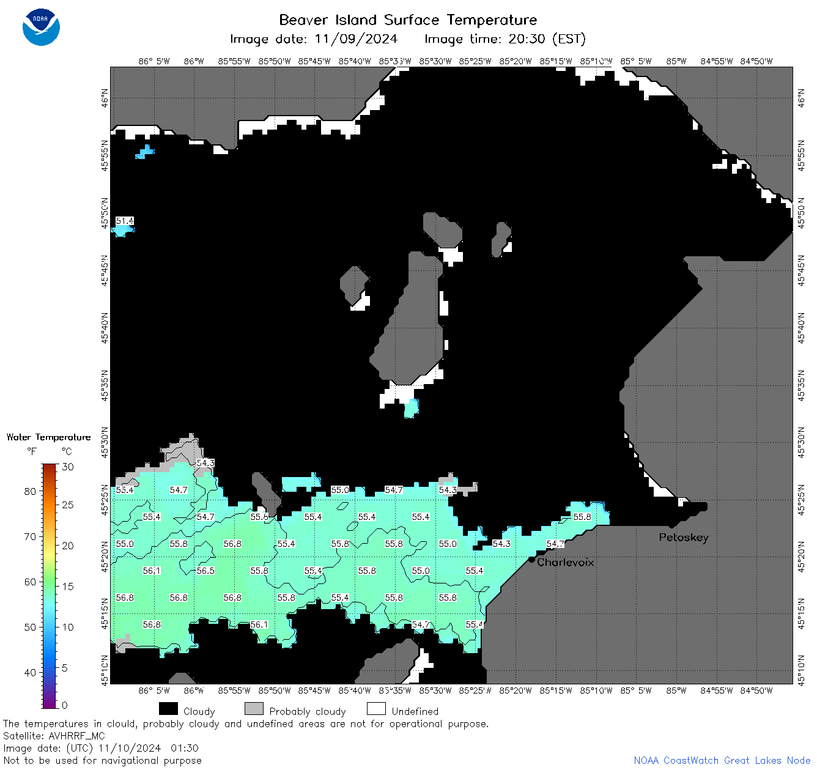Click the NOAA logo emblem
The width and height of the screenshot is (817, 770).
point(41,27)
